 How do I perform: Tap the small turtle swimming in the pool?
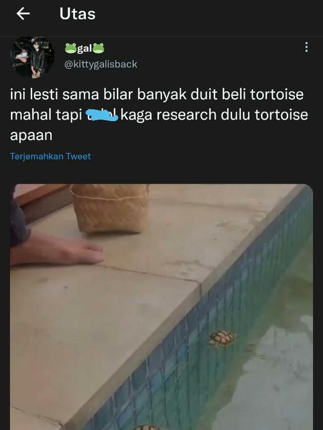pos(222,338)
